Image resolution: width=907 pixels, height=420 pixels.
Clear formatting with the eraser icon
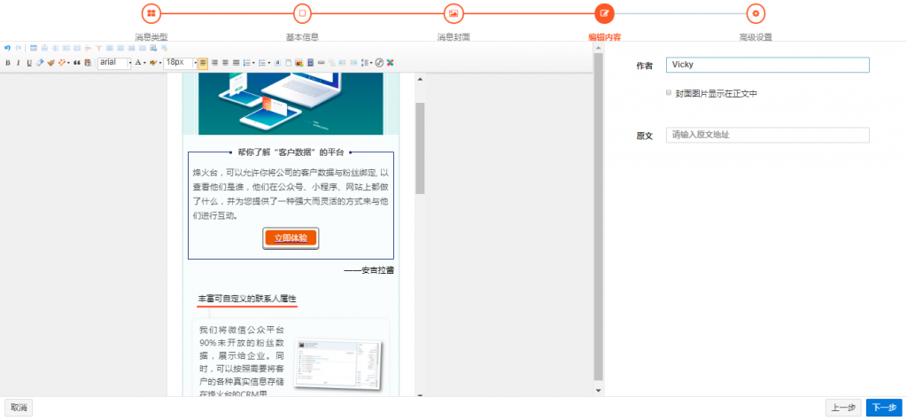click(40, 63)
